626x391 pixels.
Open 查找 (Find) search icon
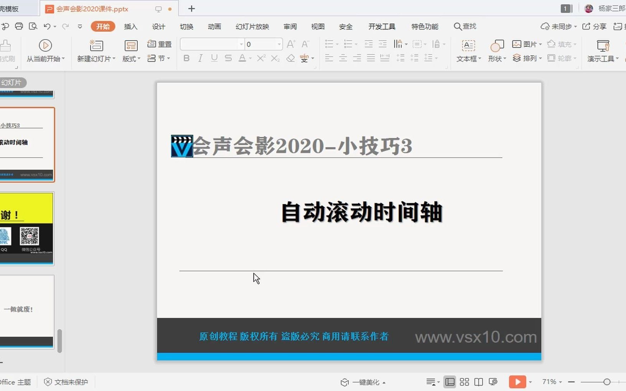464,26
